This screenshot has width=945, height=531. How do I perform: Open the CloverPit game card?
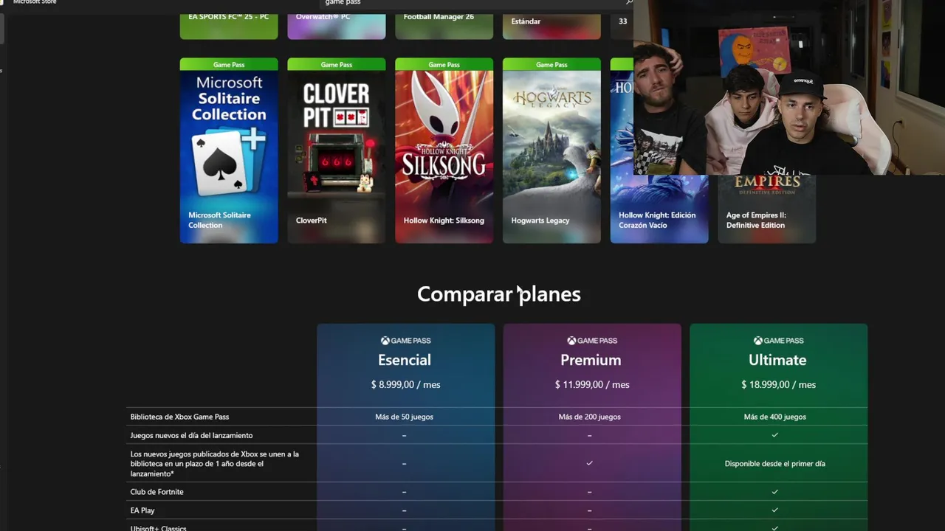coord(337,150)
